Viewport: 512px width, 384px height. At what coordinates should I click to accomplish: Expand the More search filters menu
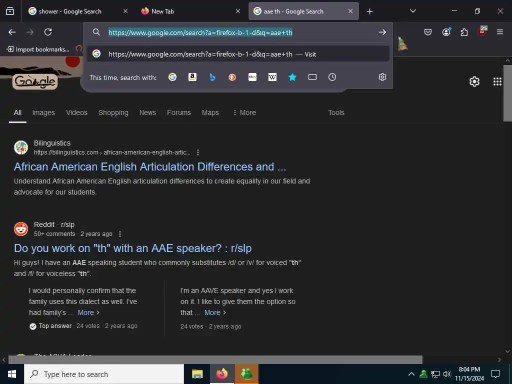pos(244,112)
